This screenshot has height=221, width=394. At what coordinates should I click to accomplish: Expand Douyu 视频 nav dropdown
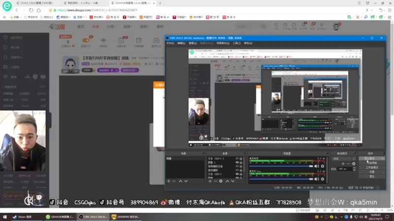pyautogui.click(x=128, y=27)
